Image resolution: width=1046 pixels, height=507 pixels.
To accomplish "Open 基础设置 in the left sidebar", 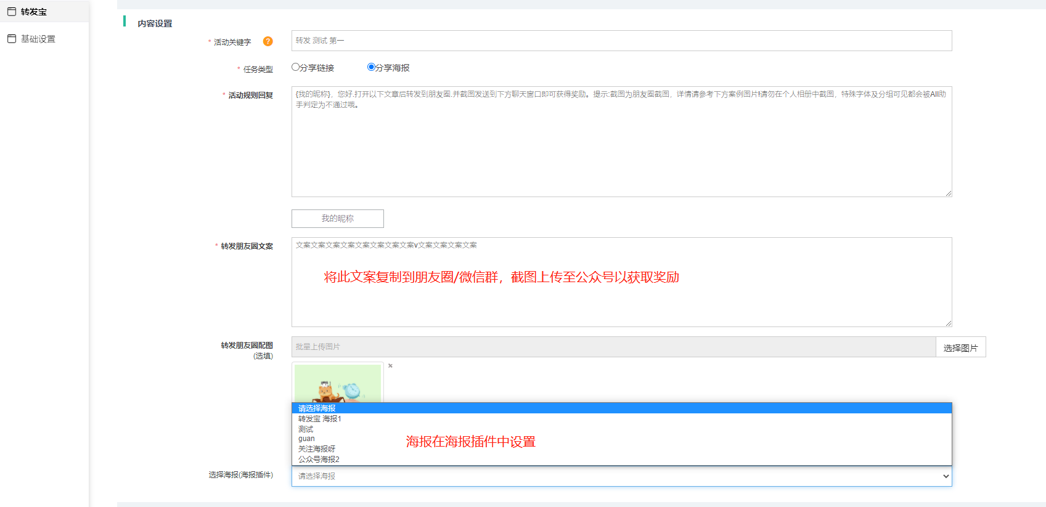I will click(x=38, y=39).
